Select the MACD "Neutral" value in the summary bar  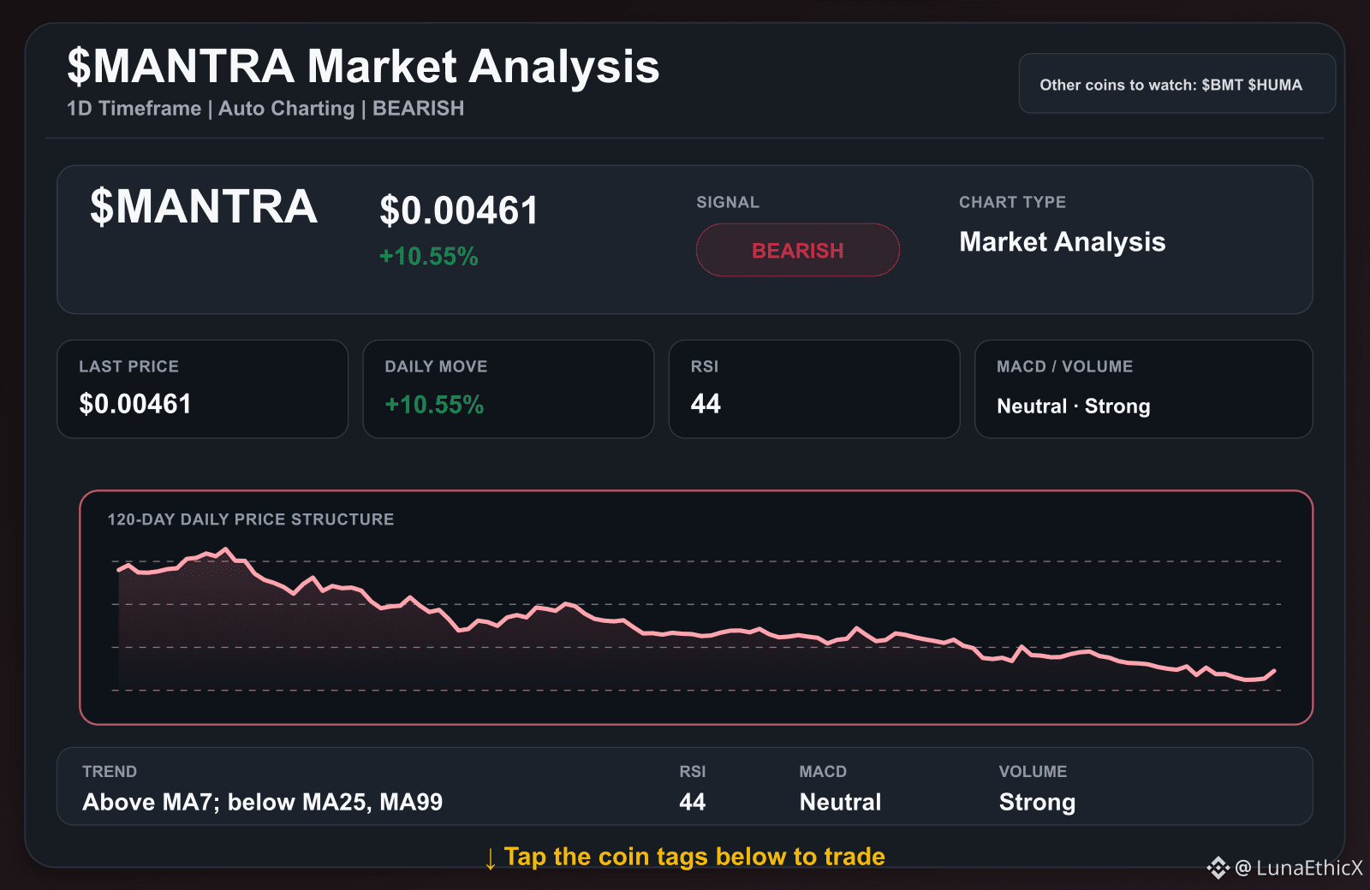click(840, 802)
